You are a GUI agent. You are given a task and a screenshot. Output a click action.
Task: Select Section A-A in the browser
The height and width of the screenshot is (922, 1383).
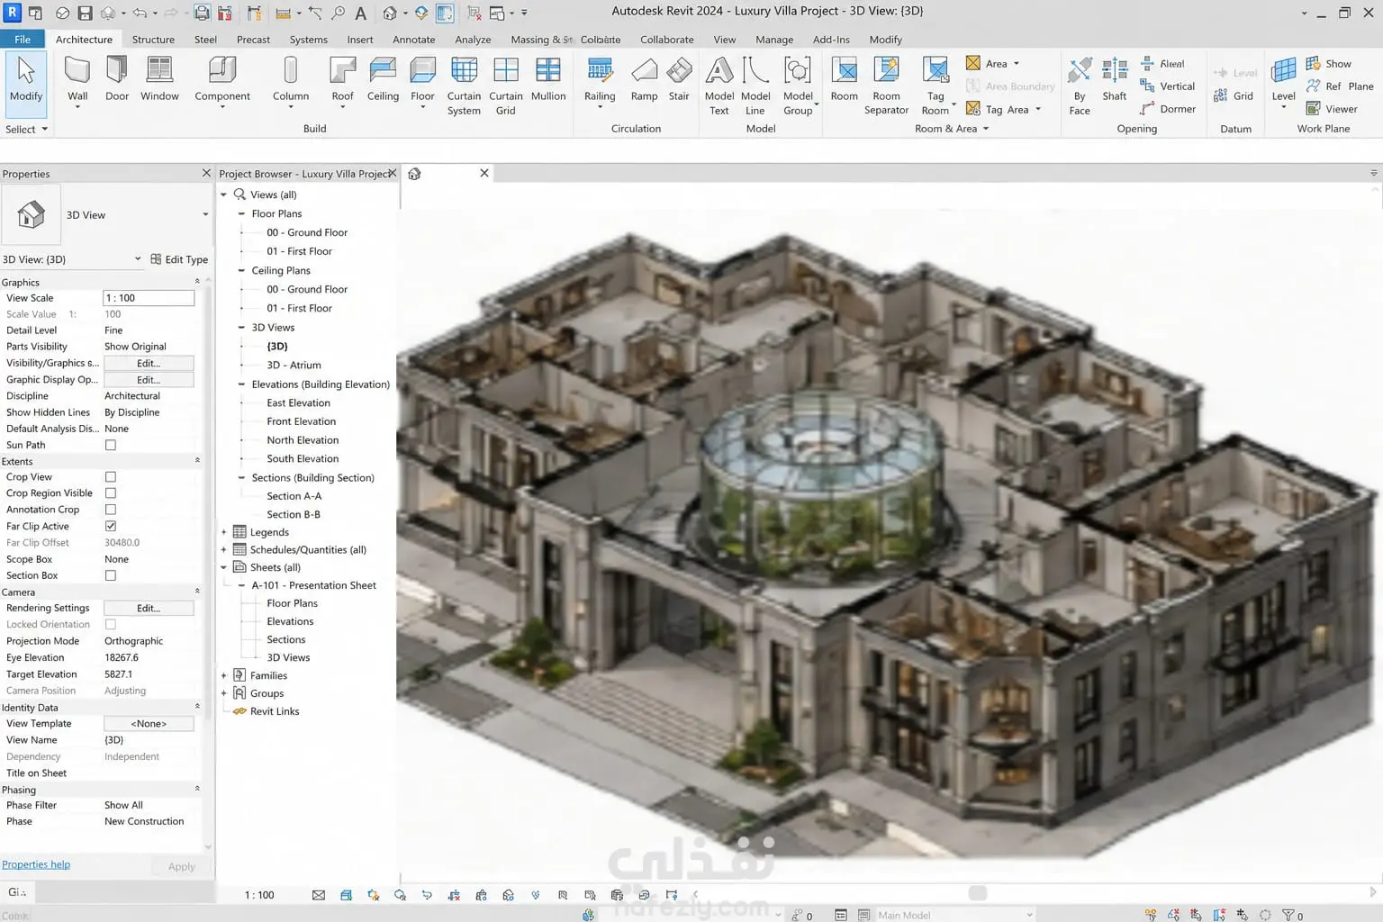point(294,496)
